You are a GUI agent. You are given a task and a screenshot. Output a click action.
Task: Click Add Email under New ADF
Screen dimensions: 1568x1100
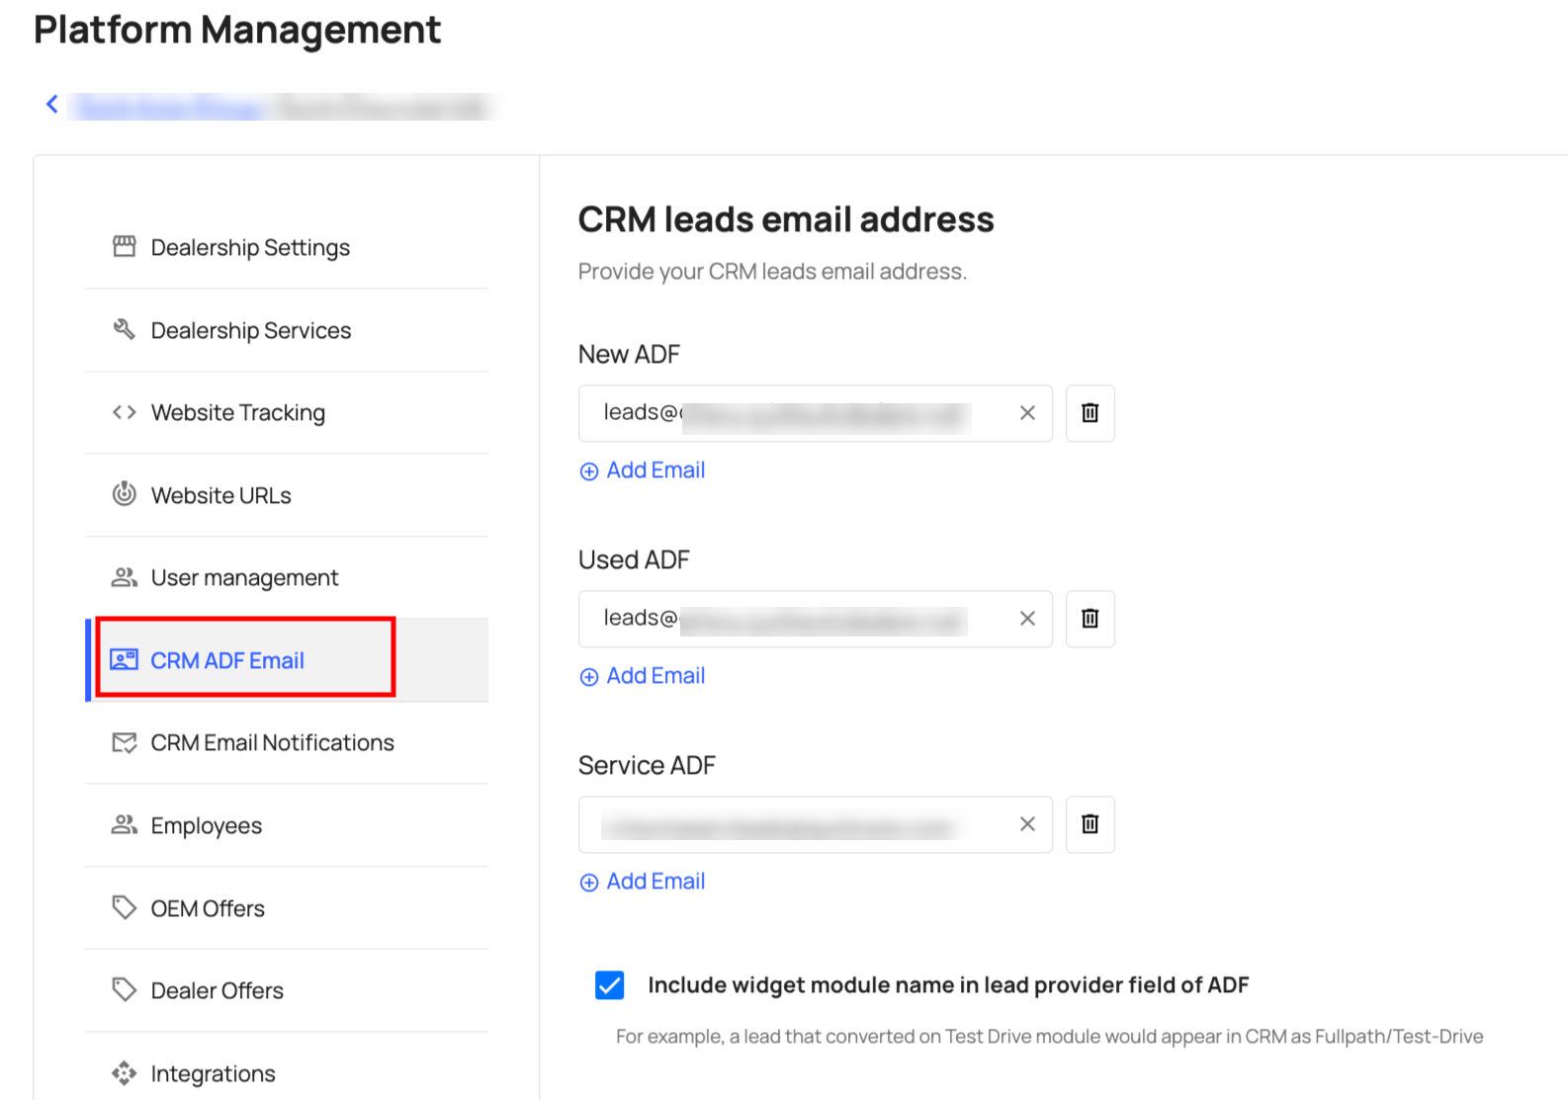(643, 470)
